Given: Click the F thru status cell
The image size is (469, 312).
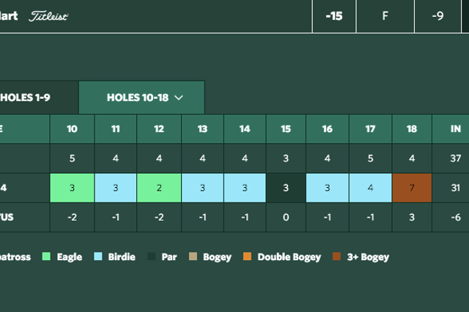Looking at the screenshot, I should pos(385,16).
